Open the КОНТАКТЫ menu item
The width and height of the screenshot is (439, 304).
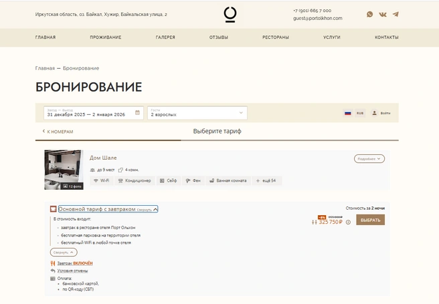coord(387,37)
